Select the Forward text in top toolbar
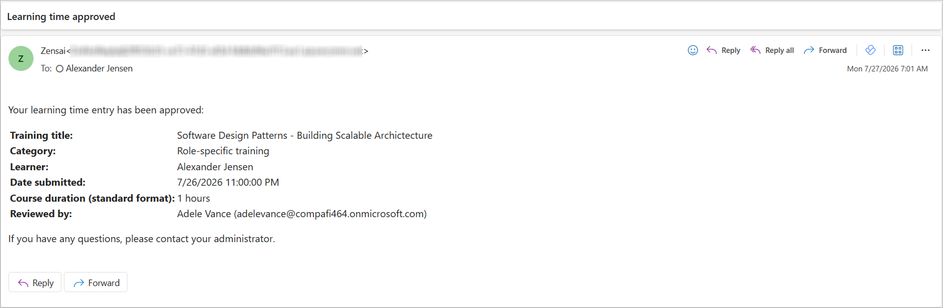 click(x=833, y=50)
